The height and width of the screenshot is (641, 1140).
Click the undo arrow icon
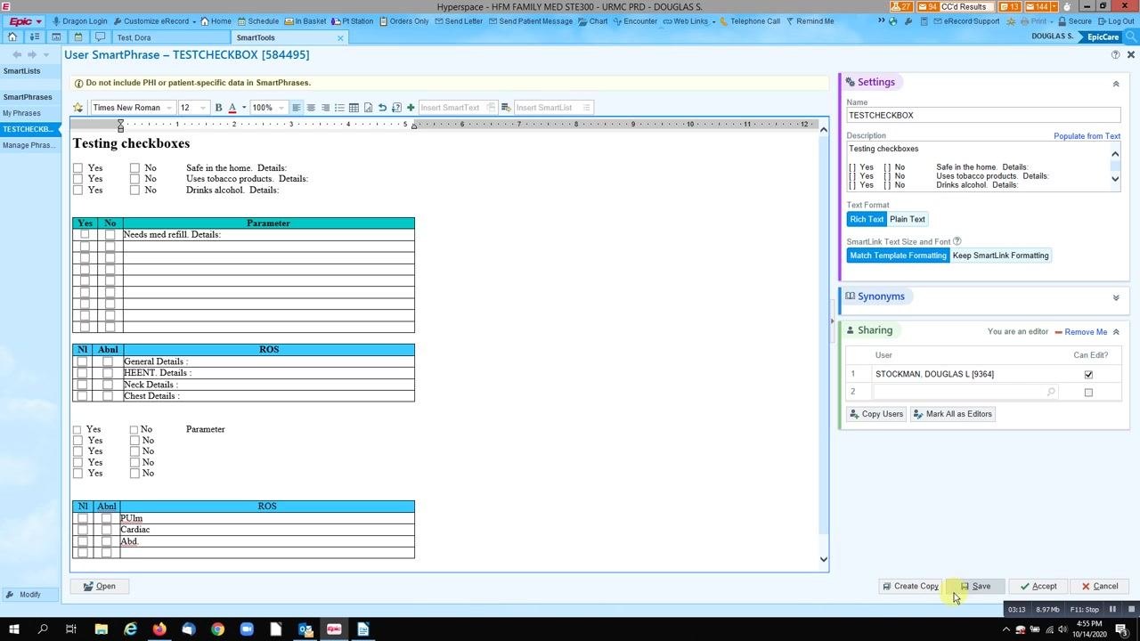(382, 108)
